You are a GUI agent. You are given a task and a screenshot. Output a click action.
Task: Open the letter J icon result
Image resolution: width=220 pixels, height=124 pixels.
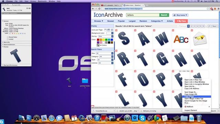point(143,100)
